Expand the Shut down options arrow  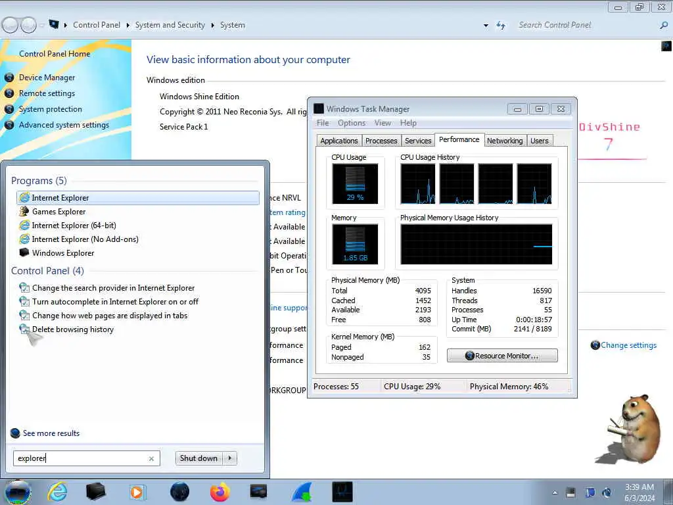(x=229, y=458)
